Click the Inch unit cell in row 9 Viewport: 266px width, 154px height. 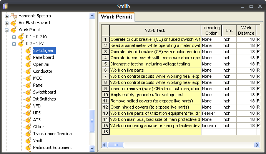[x=229, y=89]
